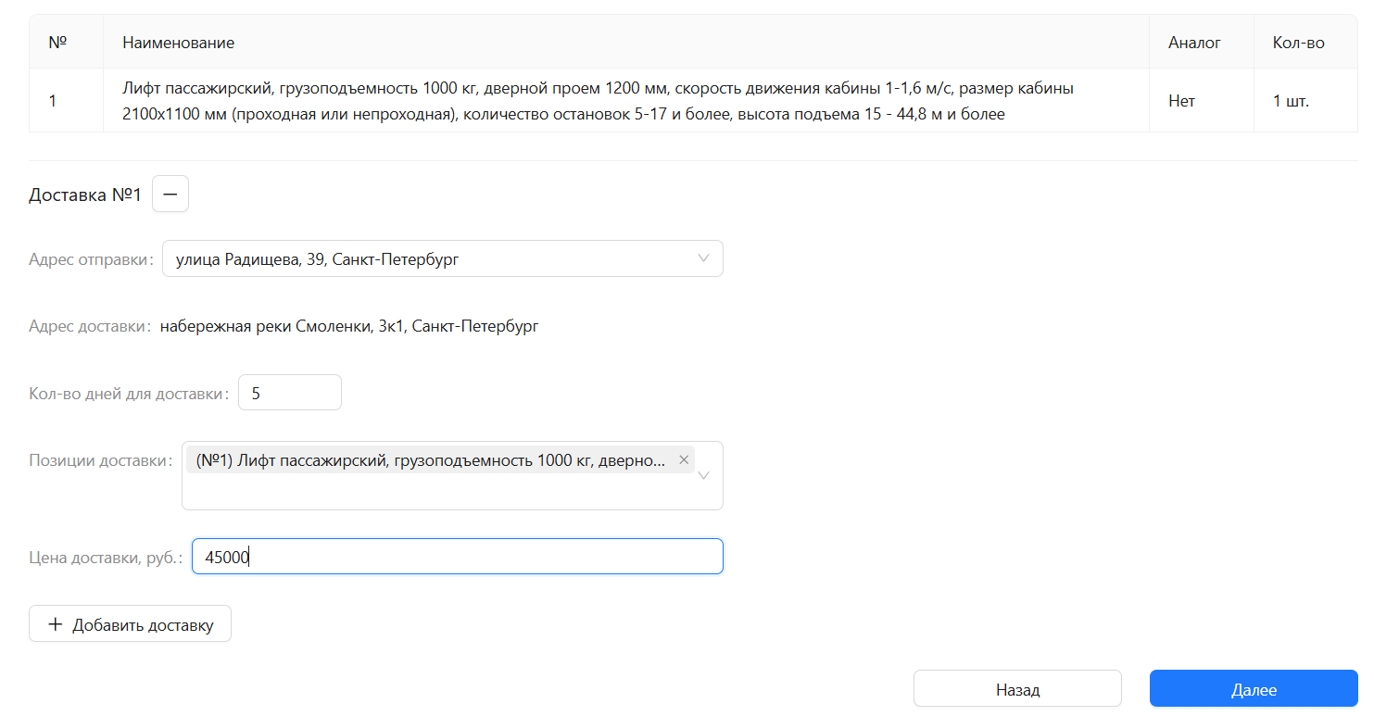The width and height of the screenshot is (1374, 716).
Task: Remove the Лифт пассажирский tag with its x
Action: pyautogui.click(x=684, y=459)
